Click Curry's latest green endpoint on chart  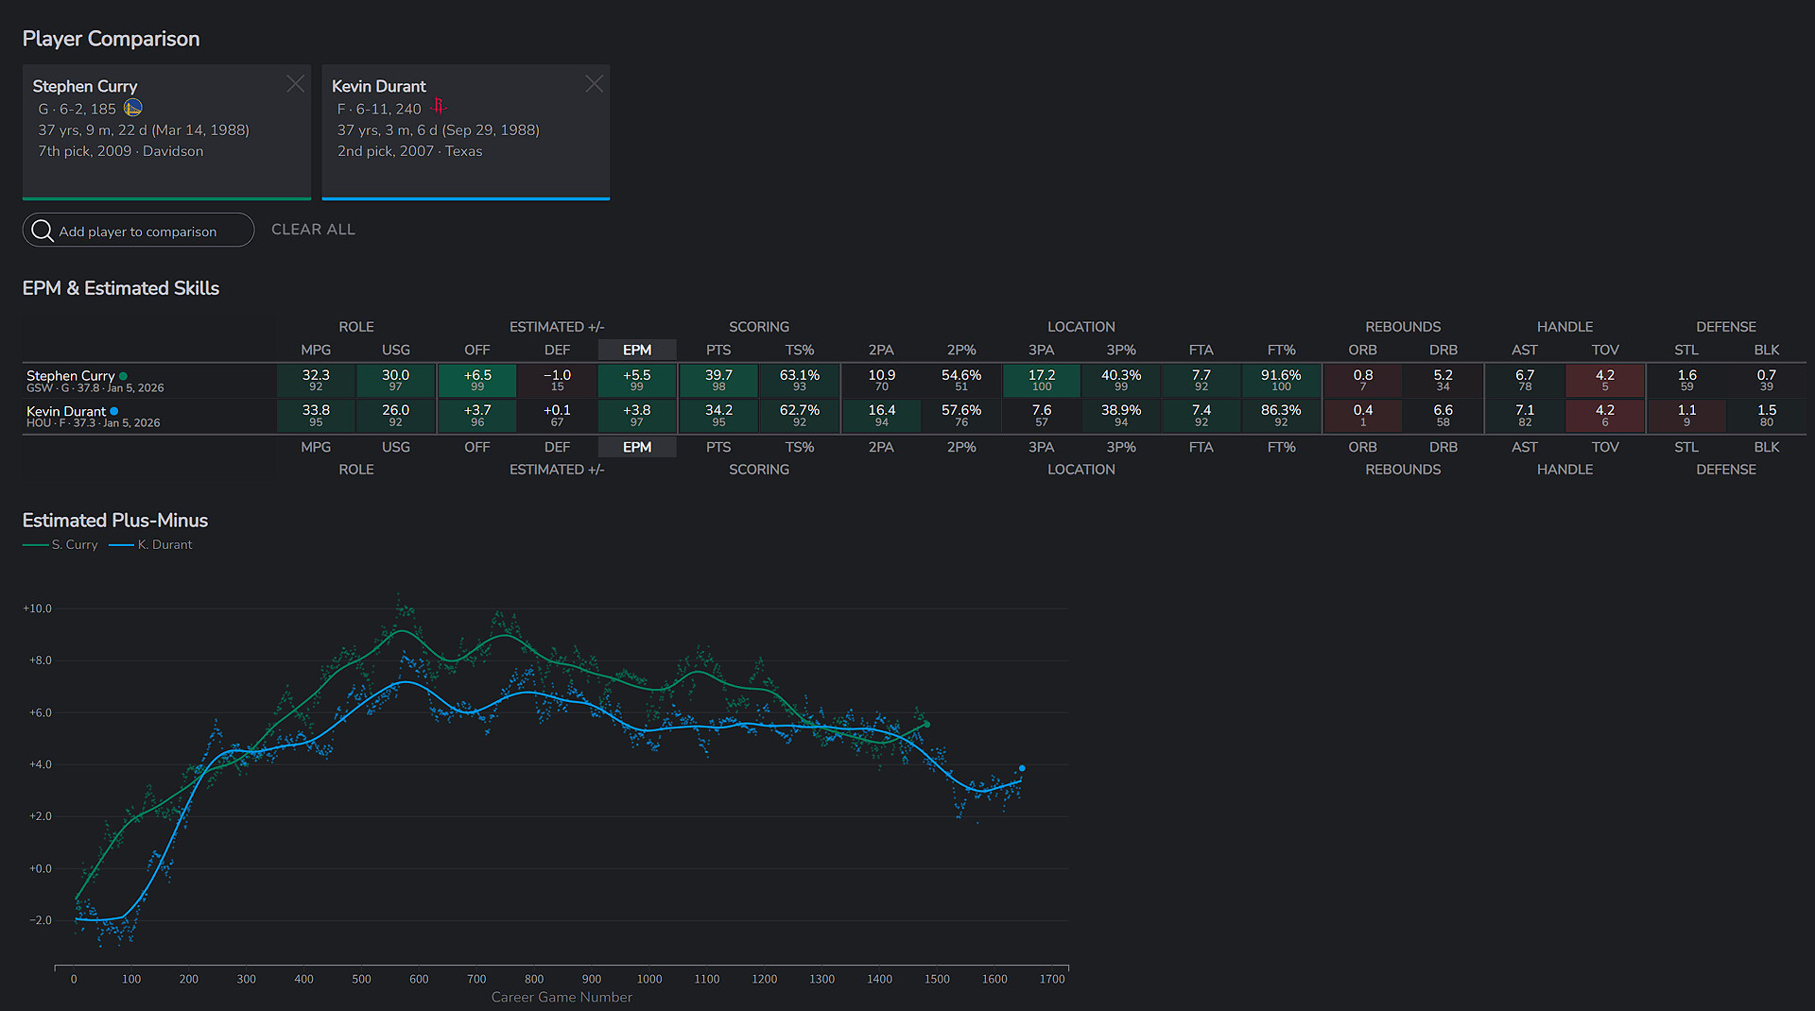[926, 725]
